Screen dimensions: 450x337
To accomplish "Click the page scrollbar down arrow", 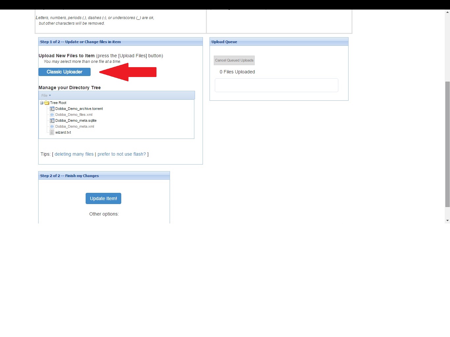I will (x=447, y=220).
